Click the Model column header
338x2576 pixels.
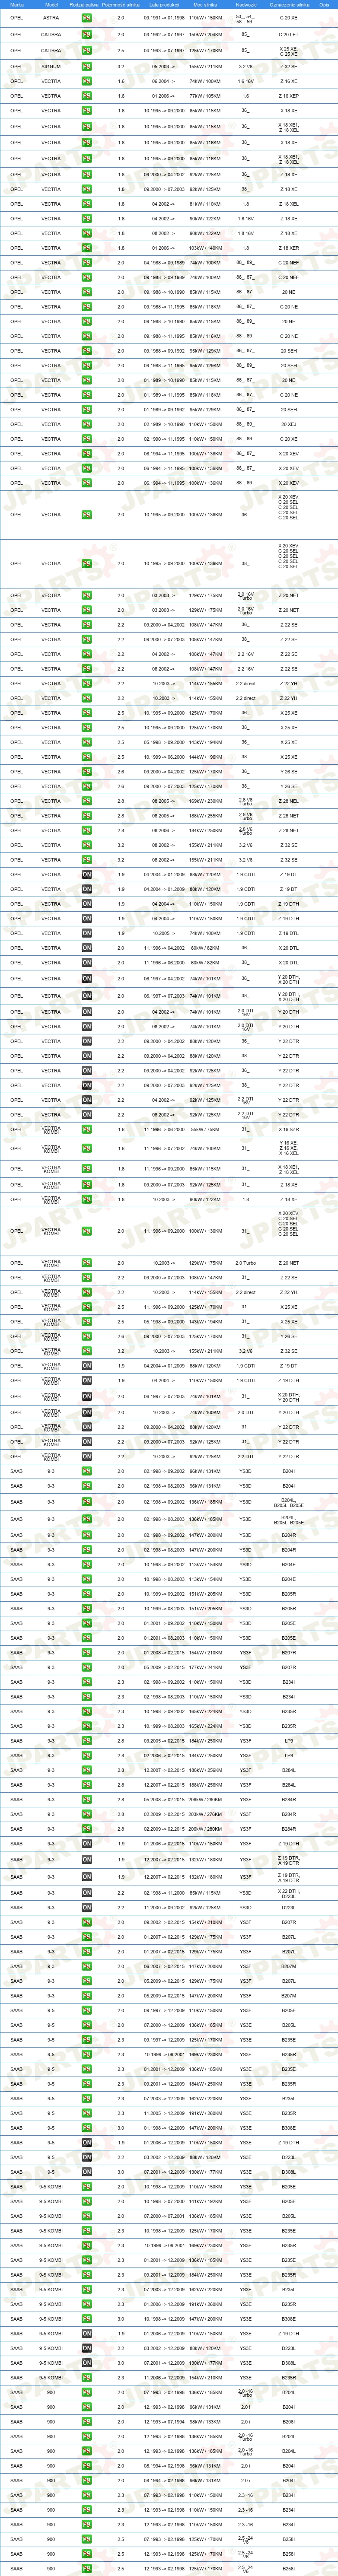pos(51,5)
